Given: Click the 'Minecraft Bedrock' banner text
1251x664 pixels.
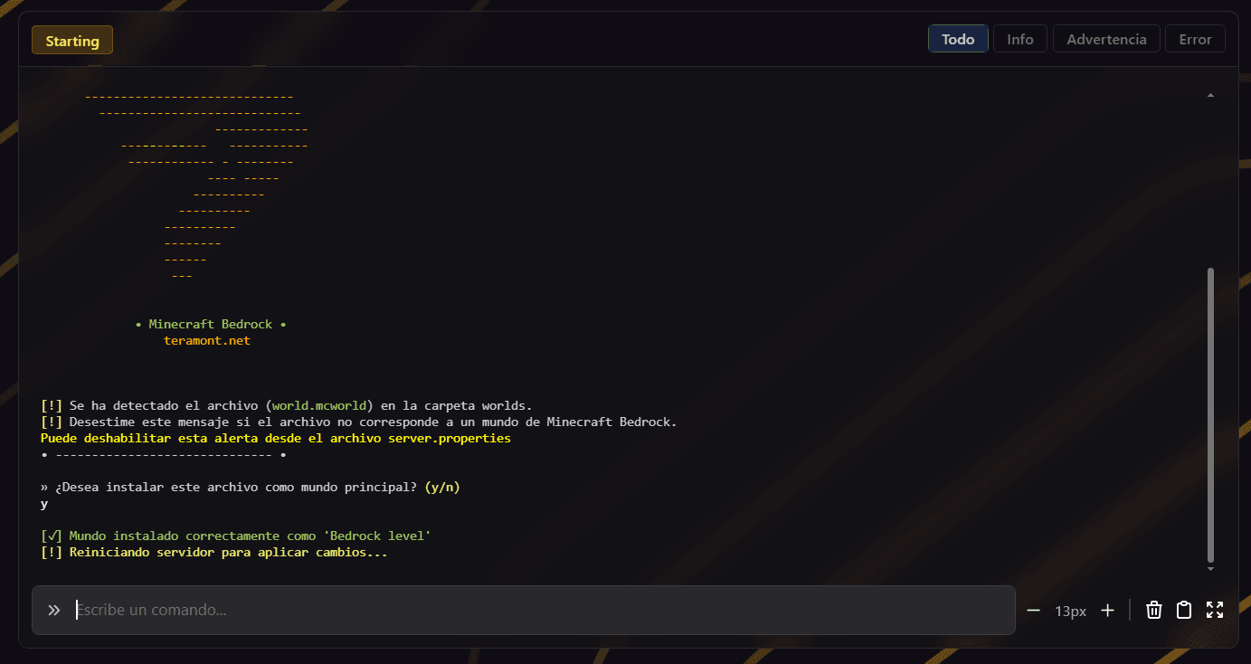Looking at the screenshot, I should pyautogui.click(x=211, y=324).
